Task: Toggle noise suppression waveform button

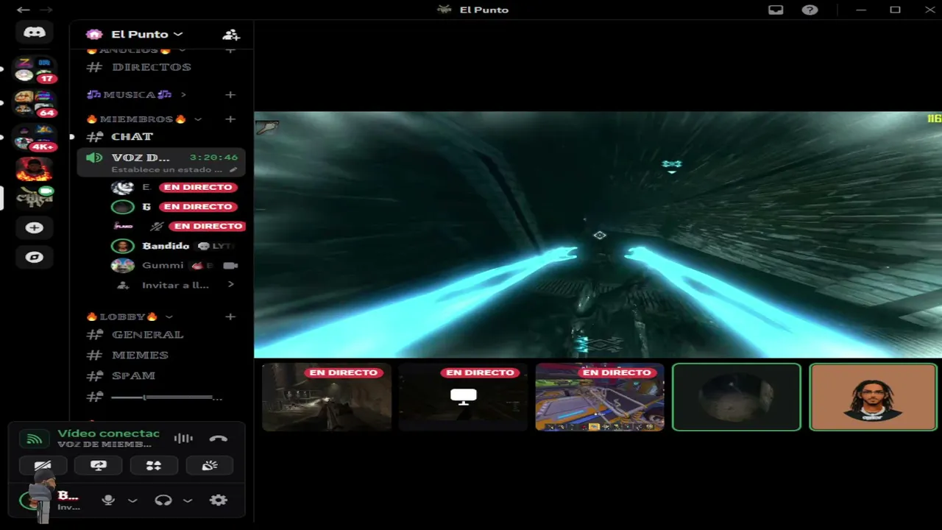Action: 183,439
